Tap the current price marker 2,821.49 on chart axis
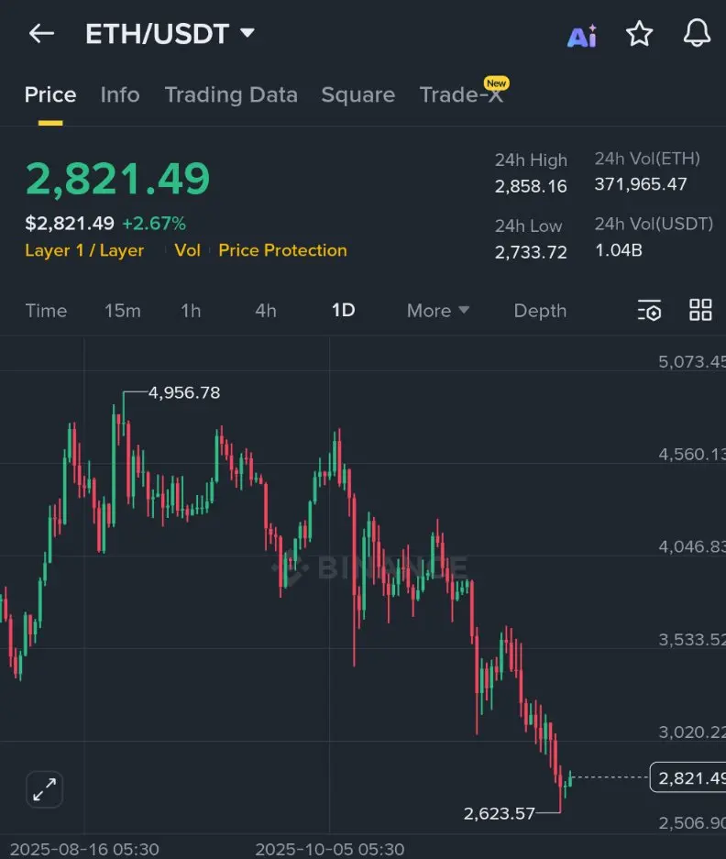Viewport: 726px width, 859px height. pyautogui.click(x=687, y=778)
